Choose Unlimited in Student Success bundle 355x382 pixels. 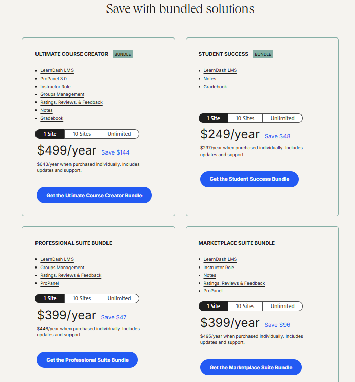[282, 118]
